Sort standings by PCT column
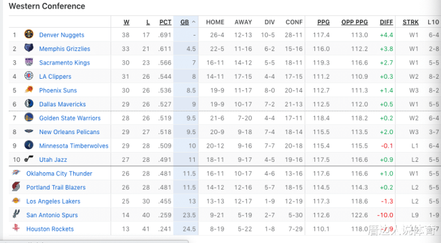The width and height of the screenshot is (441, 243). point(165,22)
